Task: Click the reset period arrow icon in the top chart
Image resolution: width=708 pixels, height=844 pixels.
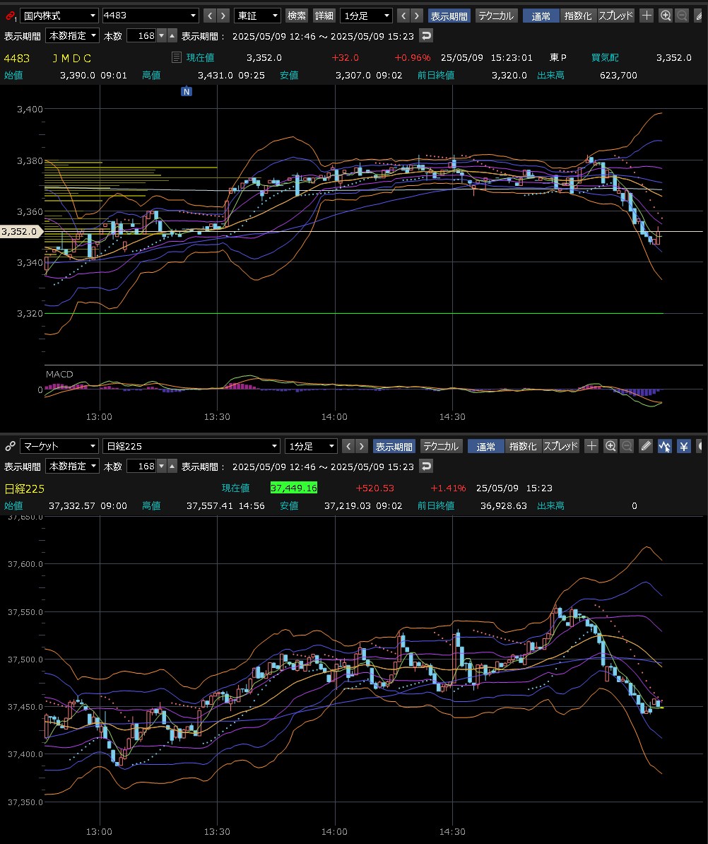Action: coord(426,35)
